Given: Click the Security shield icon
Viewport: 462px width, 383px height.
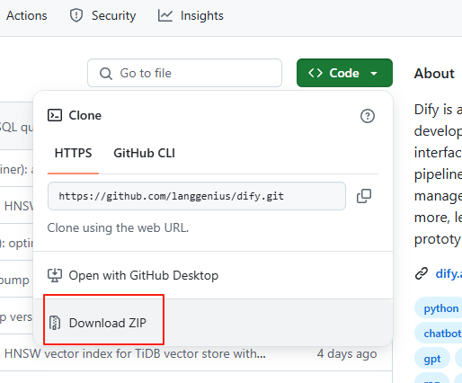Looking at the screenshot, I should [x=76, y=15].
